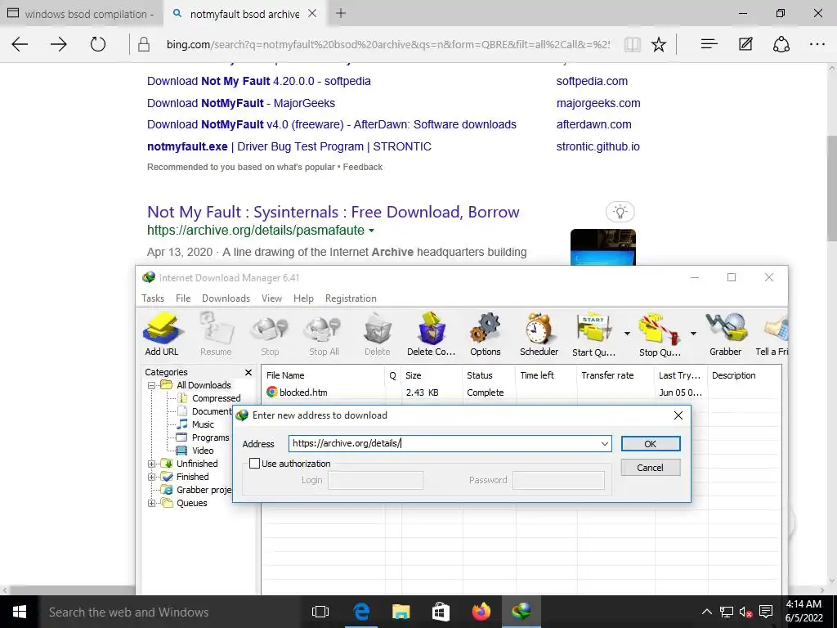Open the Windows Start menu
The height and width of the screenshot is (628, 837).
[x=20, y=612]
